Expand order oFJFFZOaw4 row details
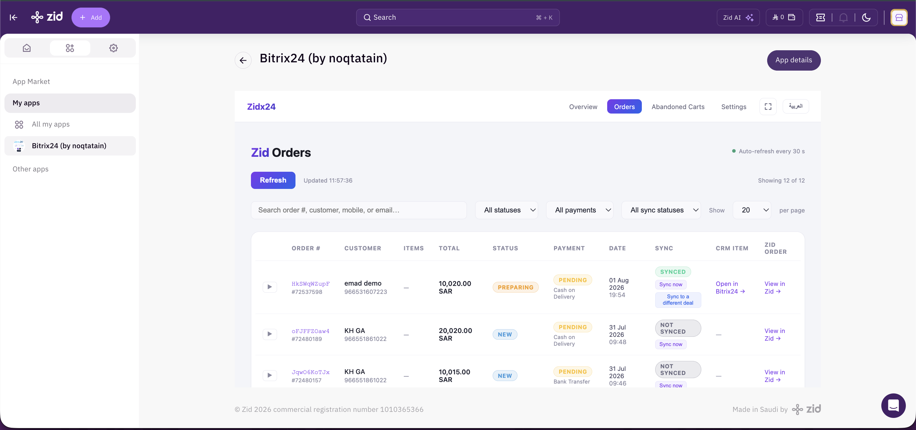916x430 pixels. tap(269, 334)
